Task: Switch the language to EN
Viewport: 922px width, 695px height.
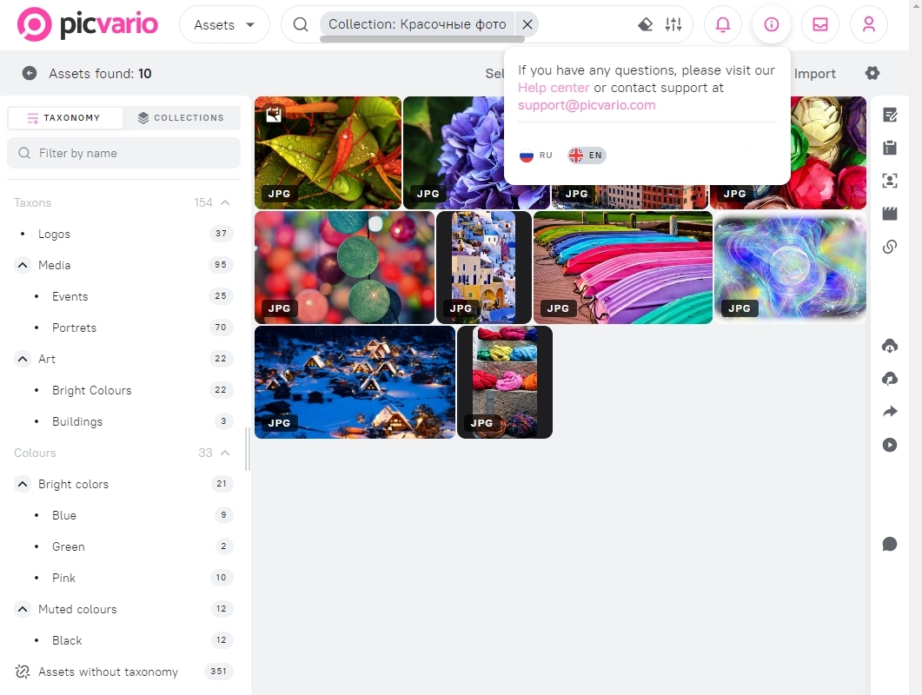Action: coord(587,156)
